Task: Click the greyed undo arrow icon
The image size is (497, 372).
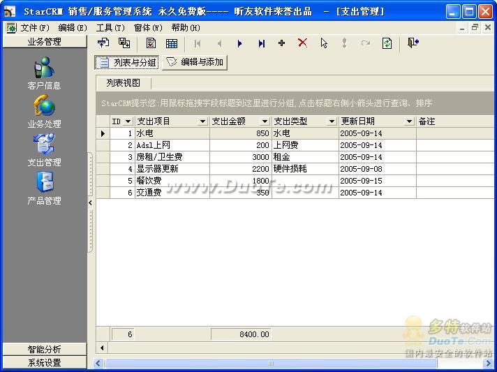Action: tap(366, 43)
